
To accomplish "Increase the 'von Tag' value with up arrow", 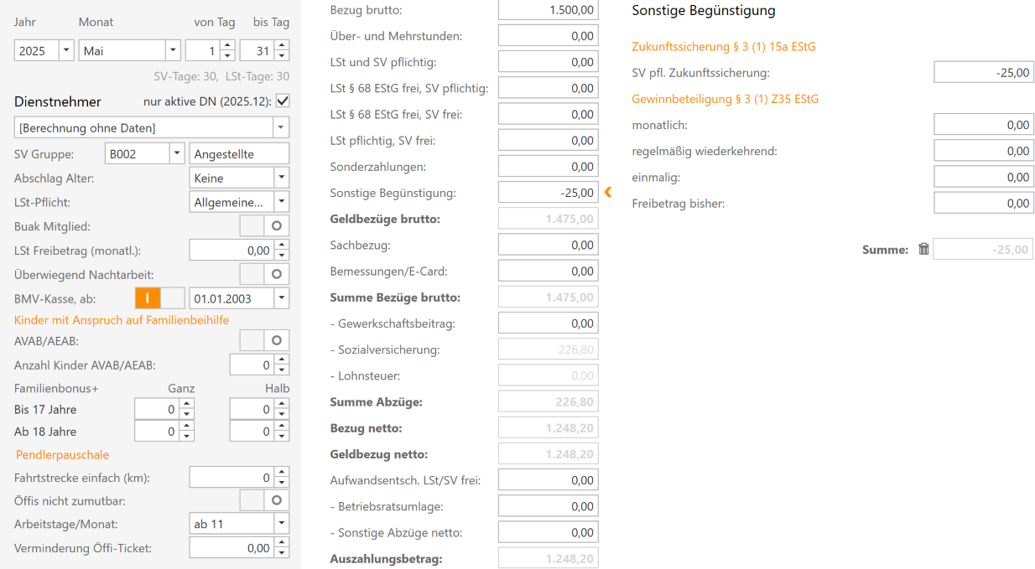I will 227,46.
